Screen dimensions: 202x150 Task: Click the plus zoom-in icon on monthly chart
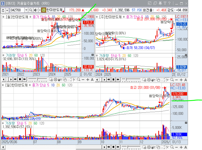click(x=87, y=80)
